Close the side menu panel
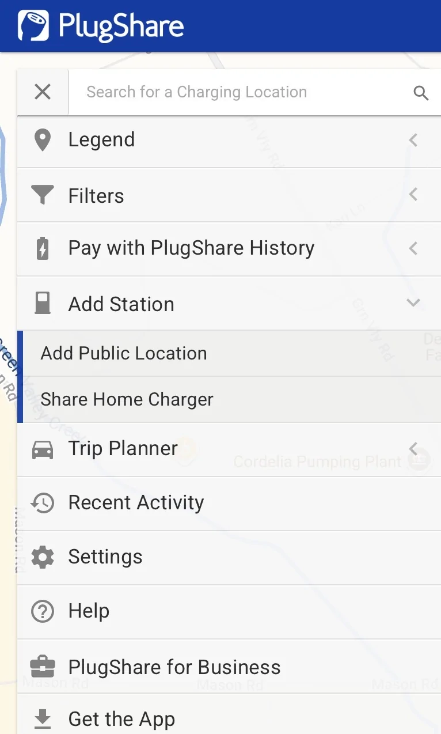This screenshot has height=734, width=441. (43, 92)
